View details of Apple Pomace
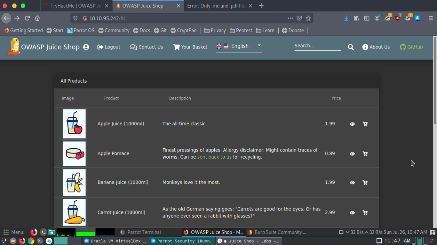The image size is (437, 245). point(352,154)
